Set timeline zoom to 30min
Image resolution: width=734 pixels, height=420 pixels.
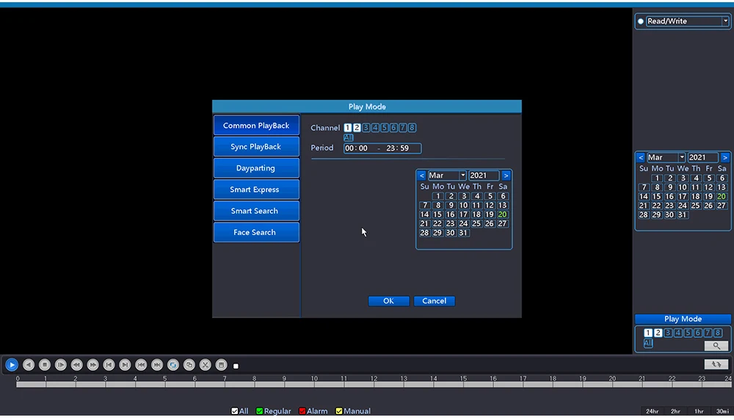(x=722, y=411)
